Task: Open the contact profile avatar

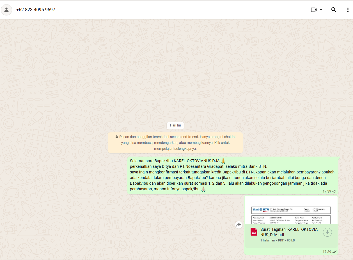Action: tap(6, 10)
